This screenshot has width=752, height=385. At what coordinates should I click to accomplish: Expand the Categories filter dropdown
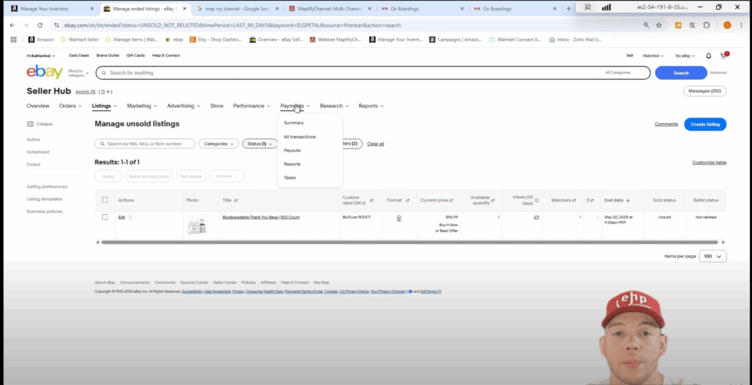tap(219, 143)
